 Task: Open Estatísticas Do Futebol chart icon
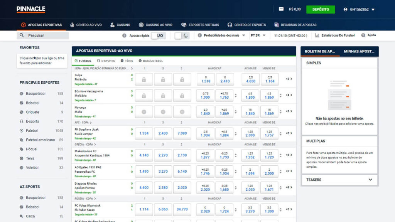pos(317,35)
